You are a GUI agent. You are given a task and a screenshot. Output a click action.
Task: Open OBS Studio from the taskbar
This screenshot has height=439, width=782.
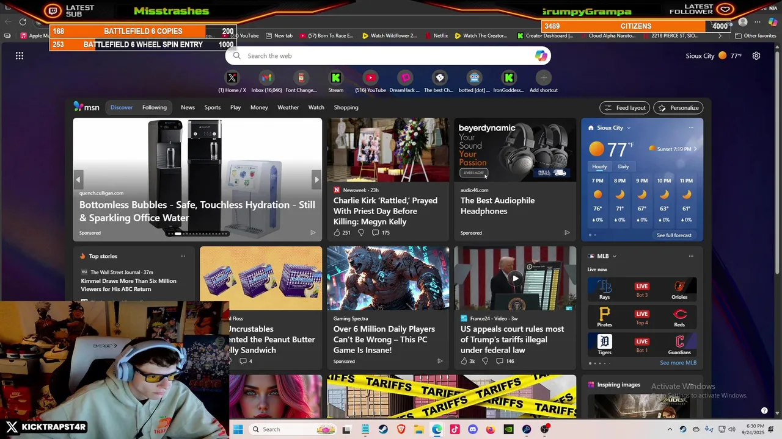[x=544, y=429]
